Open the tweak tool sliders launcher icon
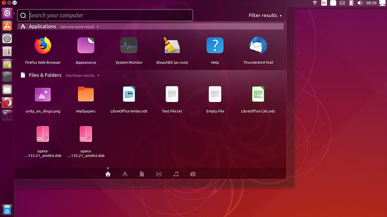The image size is (387, 217). coord(7,52)
